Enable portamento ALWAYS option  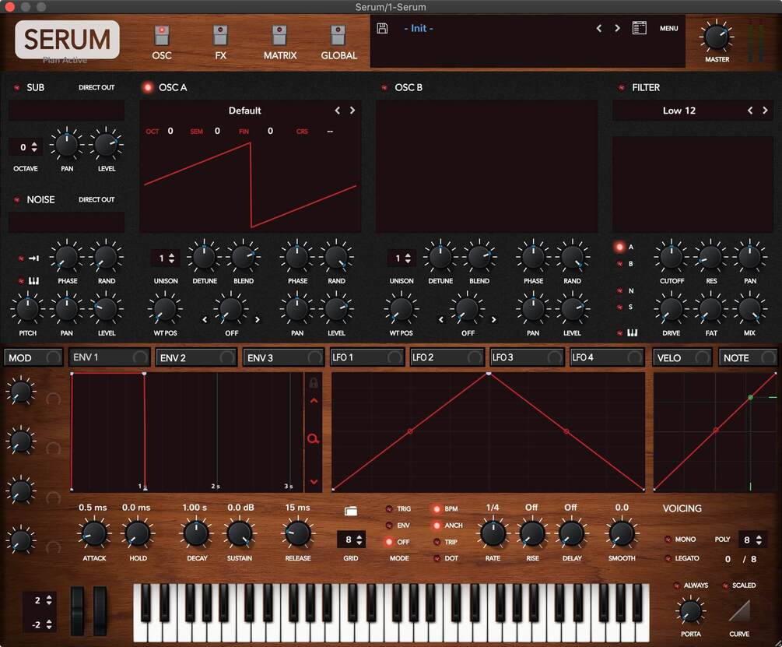[x=677, y=585]
